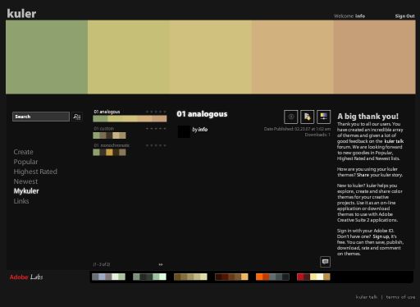Rate '01 monochromatic' using its star rating

156,145
